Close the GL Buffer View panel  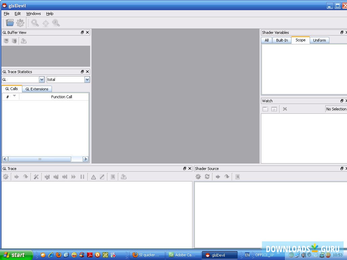click(x=87, y=32)
